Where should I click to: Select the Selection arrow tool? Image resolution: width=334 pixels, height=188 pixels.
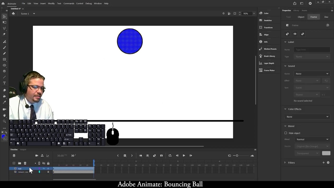pyautogui.click(x=4, y=16)
